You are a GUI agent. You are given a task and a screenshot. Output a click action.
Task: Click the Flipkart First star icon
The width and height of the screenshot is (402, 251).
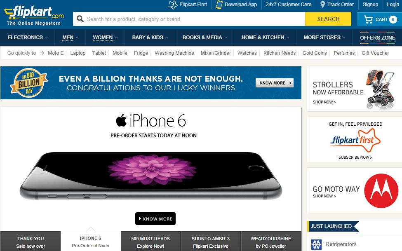172,5
